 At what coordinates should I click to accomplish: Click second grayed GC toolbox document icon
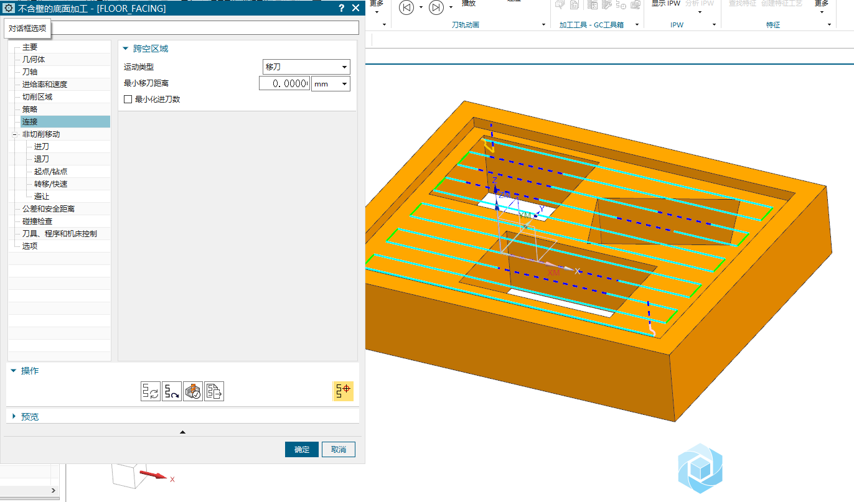573,5
